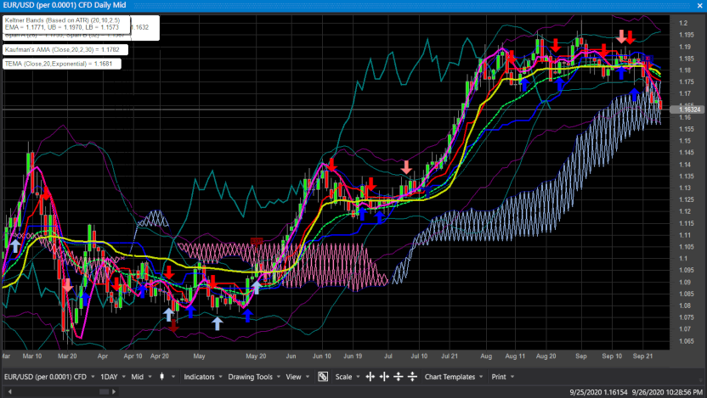The image size is (707, 398).
Task: Open the Chart Templates menu
Action: 454,377
